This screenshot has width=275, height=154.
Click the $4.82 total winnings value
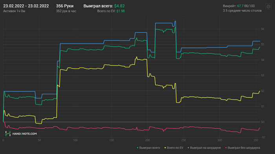click(x=119, y=6)
